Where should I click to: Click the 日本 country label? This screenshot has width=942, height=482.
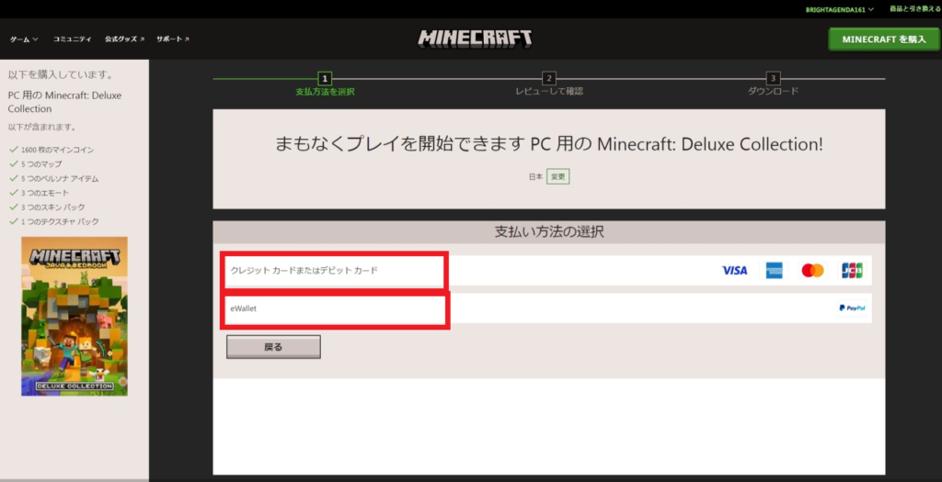[x=535, y=177]
